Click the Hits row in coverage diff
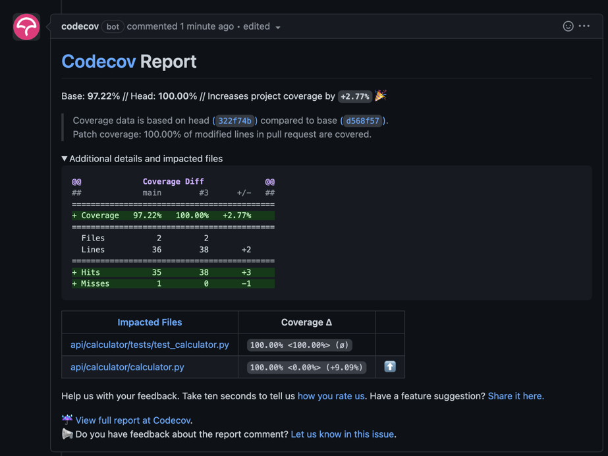The height and width of the screenshot is (456, 608). 173,272
